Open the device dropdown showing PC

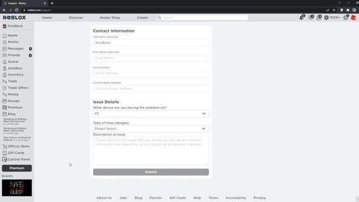point(151,113)
